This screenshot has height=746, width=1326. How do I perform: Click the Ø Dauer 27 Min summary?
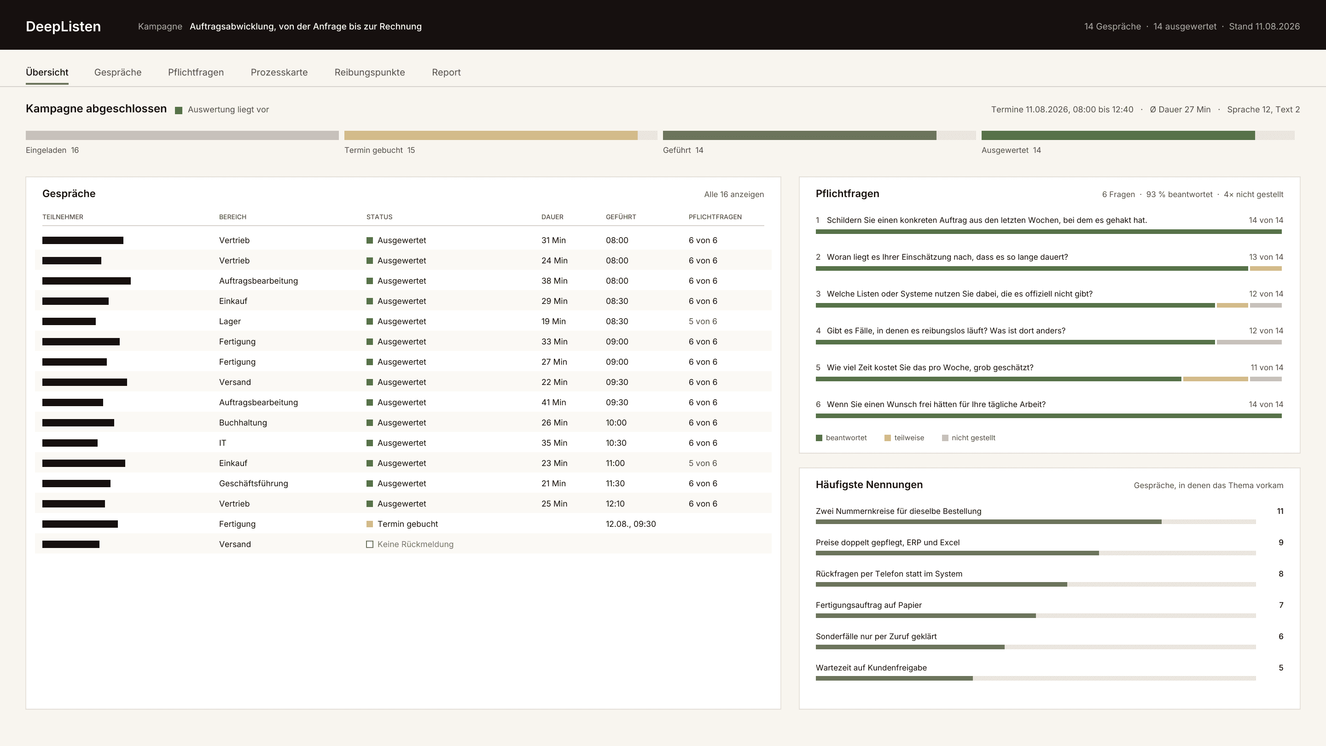(1180, 109)
